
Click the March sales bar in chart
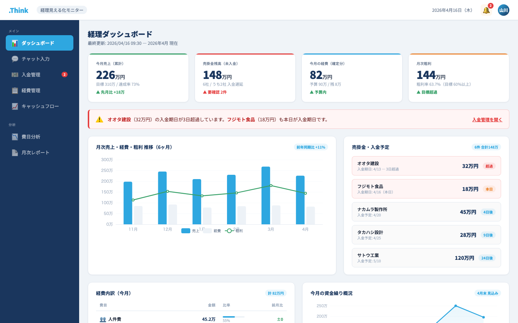[266, 196]
